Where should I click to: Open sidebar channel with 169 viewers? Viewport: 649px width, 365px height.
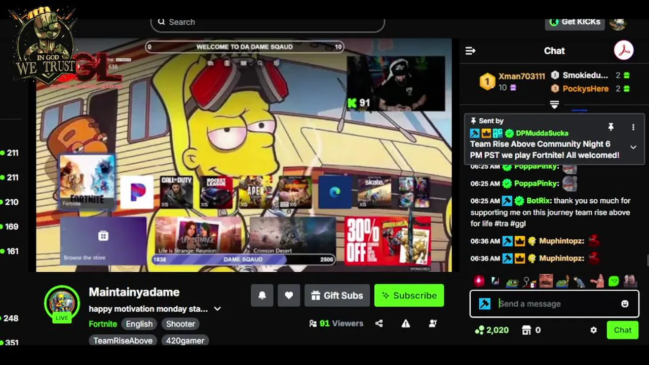[x=10, y=227]
